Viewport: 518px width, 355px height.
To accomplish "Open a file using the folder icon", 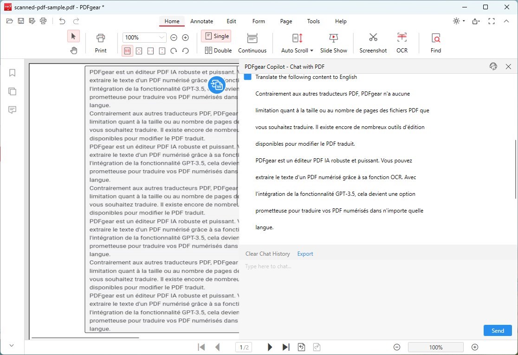I will (10, 21).
